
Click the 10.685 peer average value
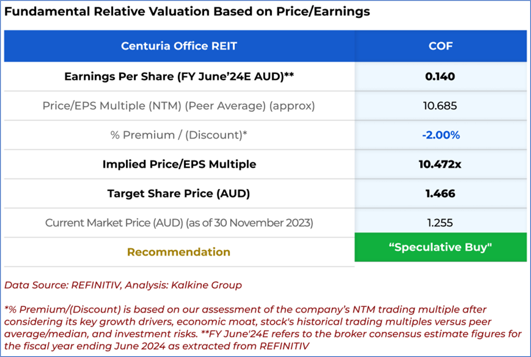440,106
